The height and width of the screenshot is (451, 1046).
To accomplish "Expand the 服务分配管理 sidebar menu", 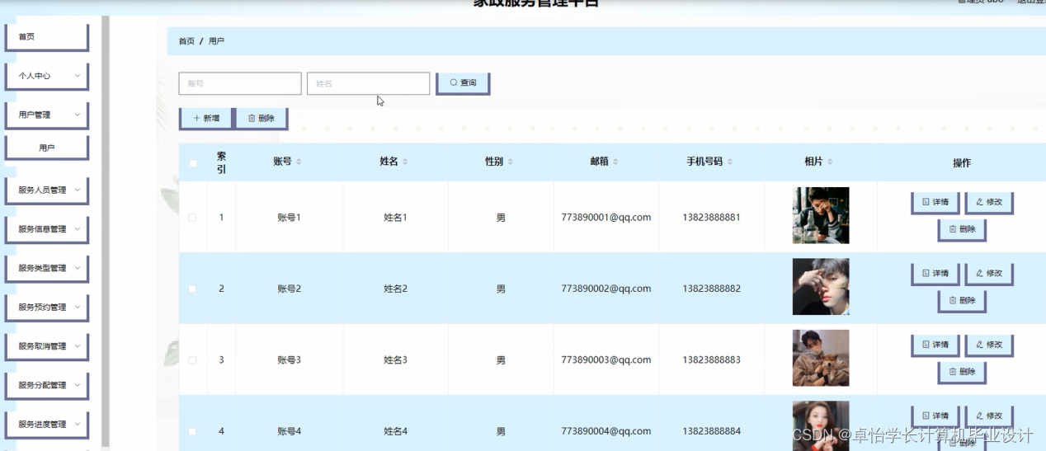I will [x=47, y=385].
